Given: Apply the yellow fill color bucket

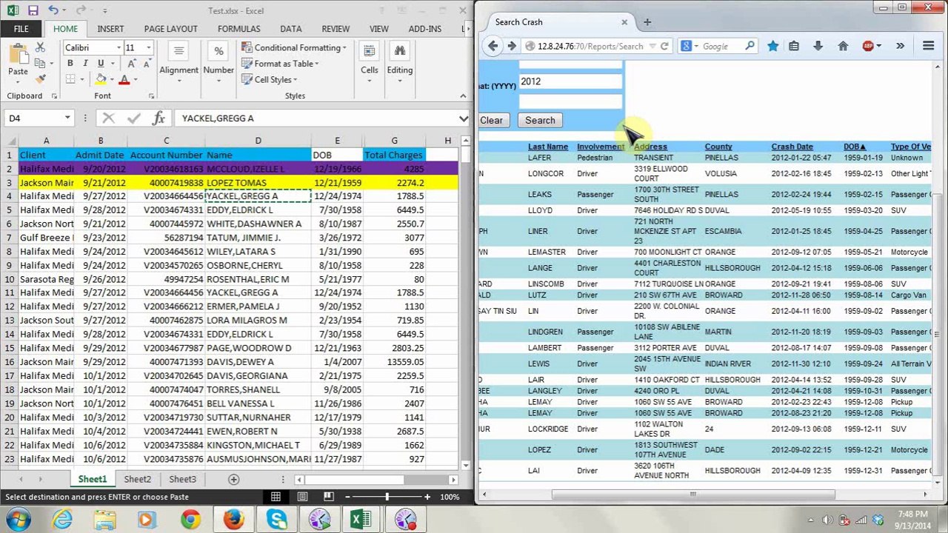Looking at the screenshot, I should [101, 80].
